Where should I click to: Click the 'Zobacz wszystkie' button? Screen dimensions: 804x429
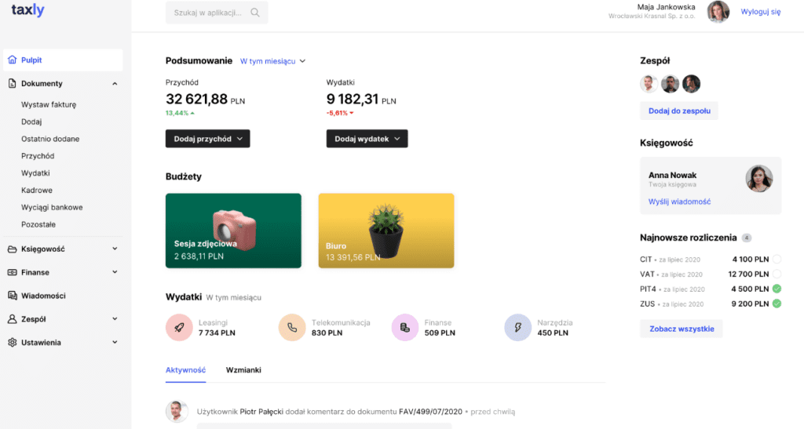682,329
